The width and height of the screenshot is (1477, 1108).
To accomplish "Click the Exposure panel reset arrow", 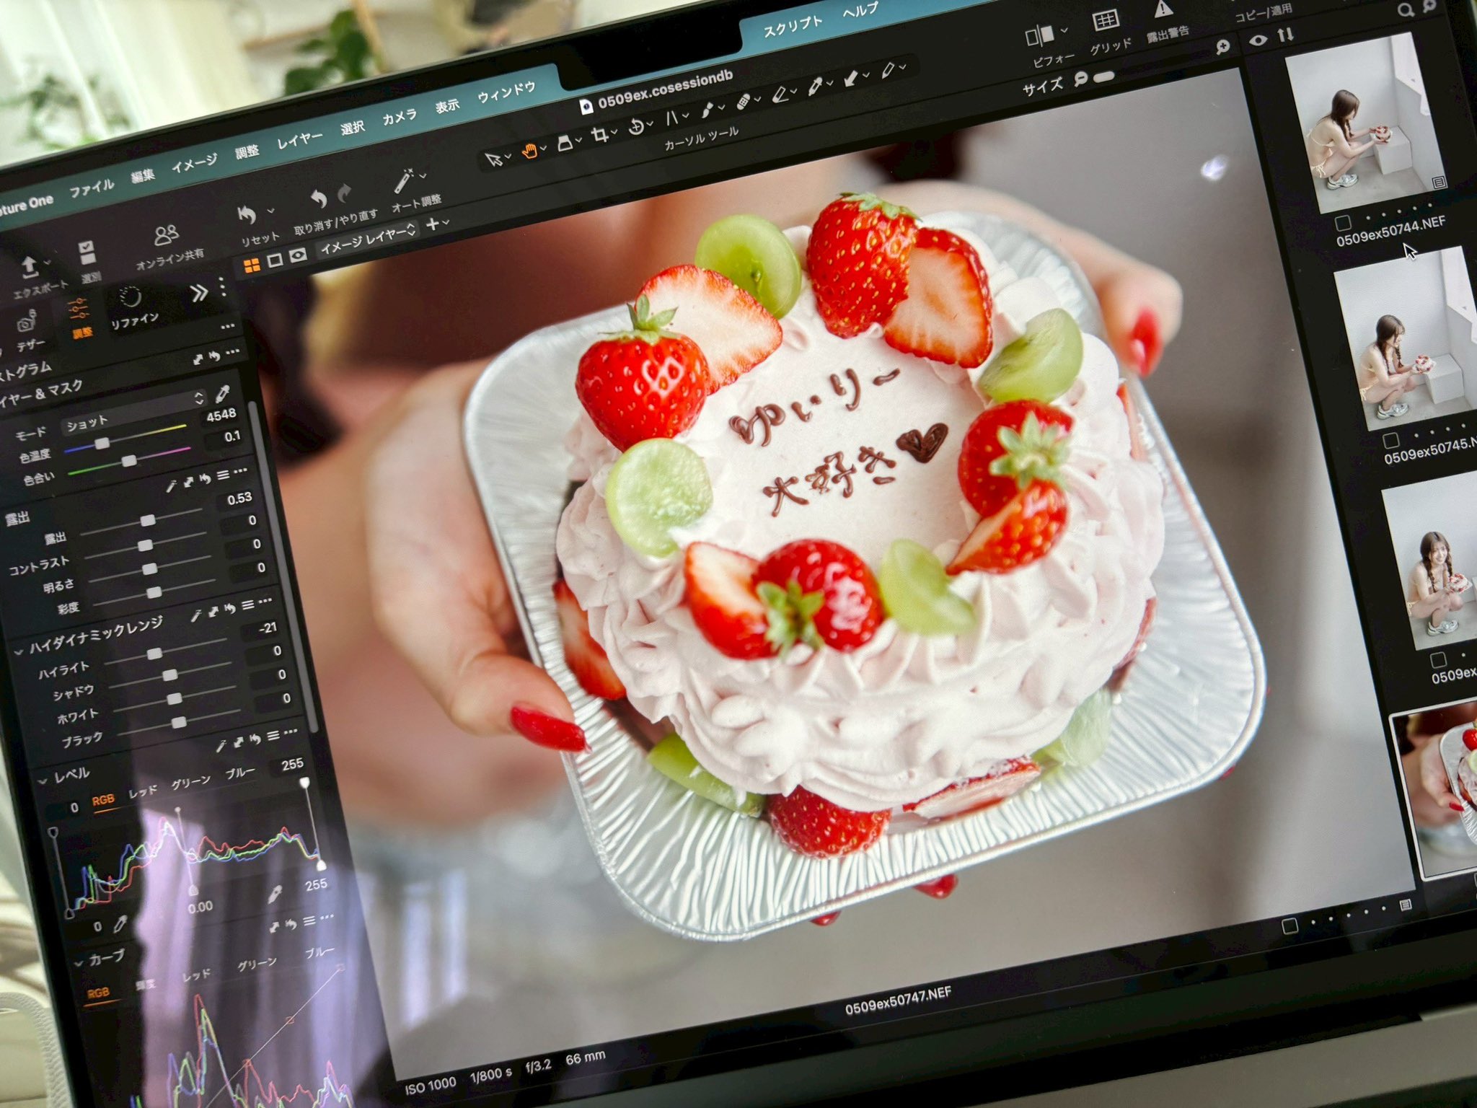I will [206, 478].
